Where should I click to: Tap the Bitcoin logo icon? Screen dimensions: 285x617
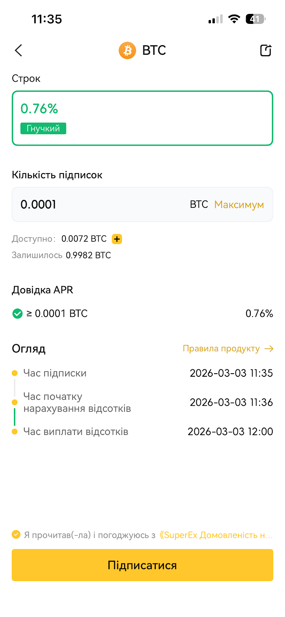tap(127, 51)
